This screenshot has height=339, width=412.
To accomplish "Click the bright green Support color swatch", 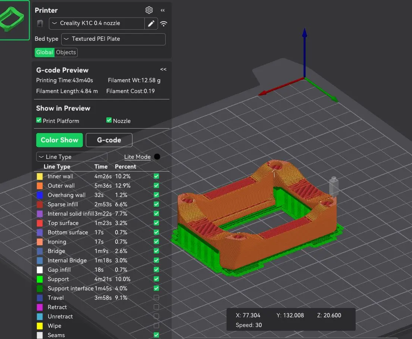I will (40, 279).
